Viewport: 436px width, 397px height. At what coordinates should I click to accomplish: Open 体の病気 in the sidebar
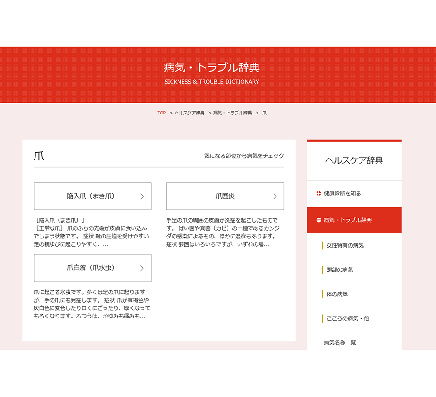337,294
